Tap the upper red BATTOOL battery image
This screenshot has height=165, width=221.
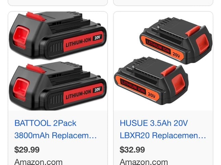58,35
